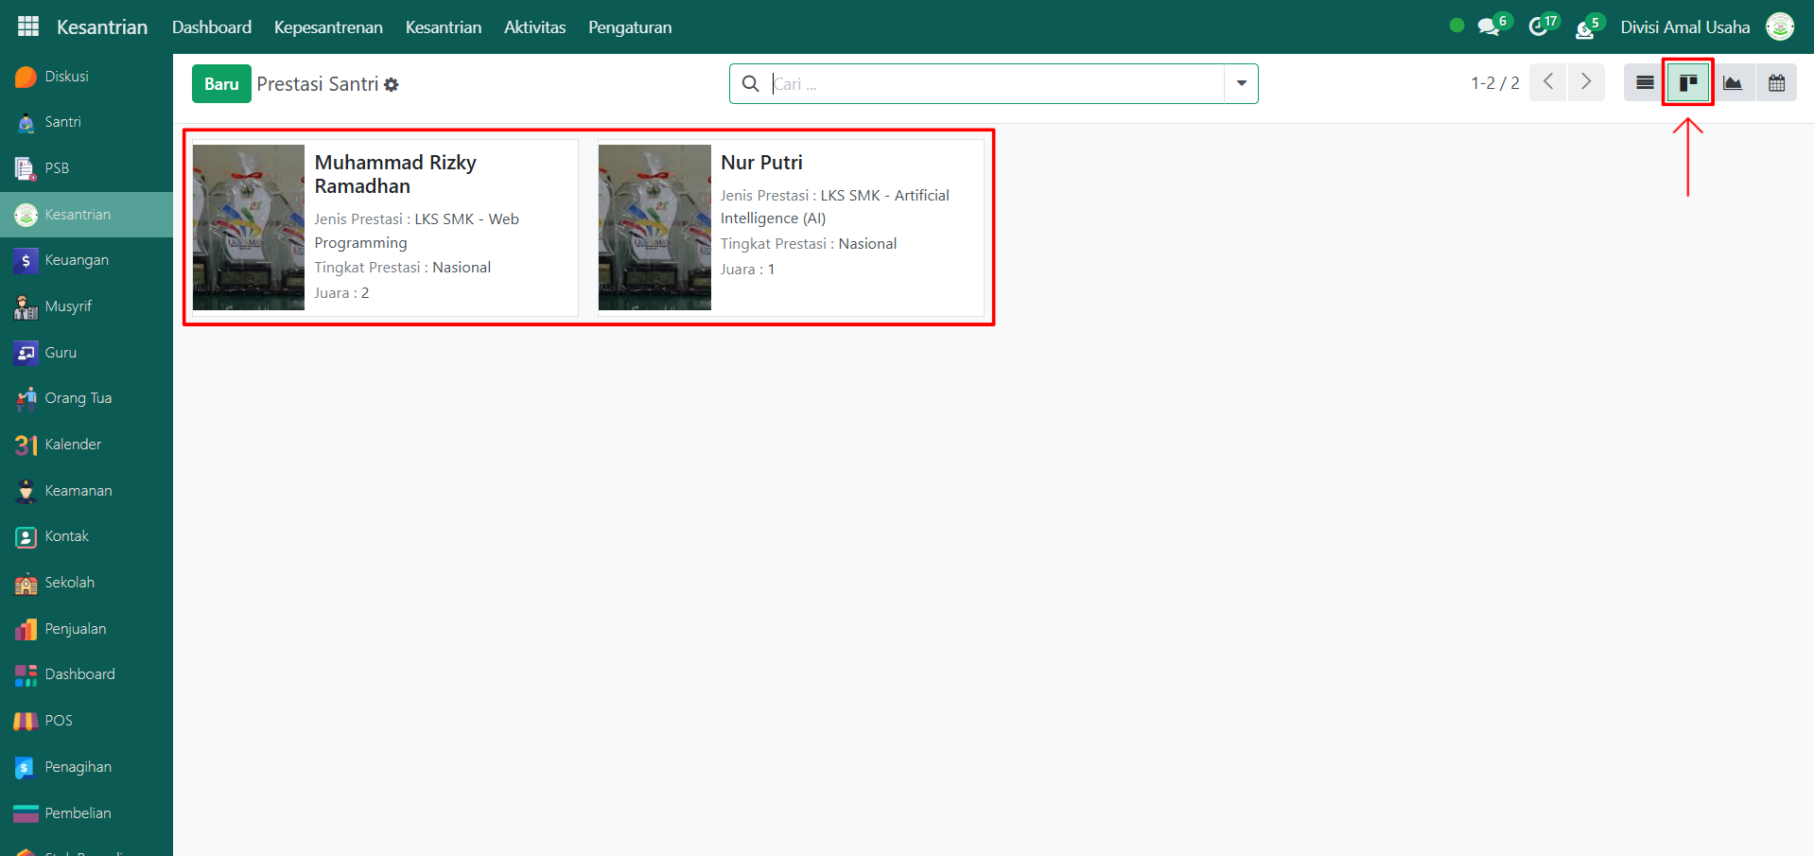Switch to graph view
Image resolution: width=1814 pixels, height=856 pixels.
pos(1733,83)
